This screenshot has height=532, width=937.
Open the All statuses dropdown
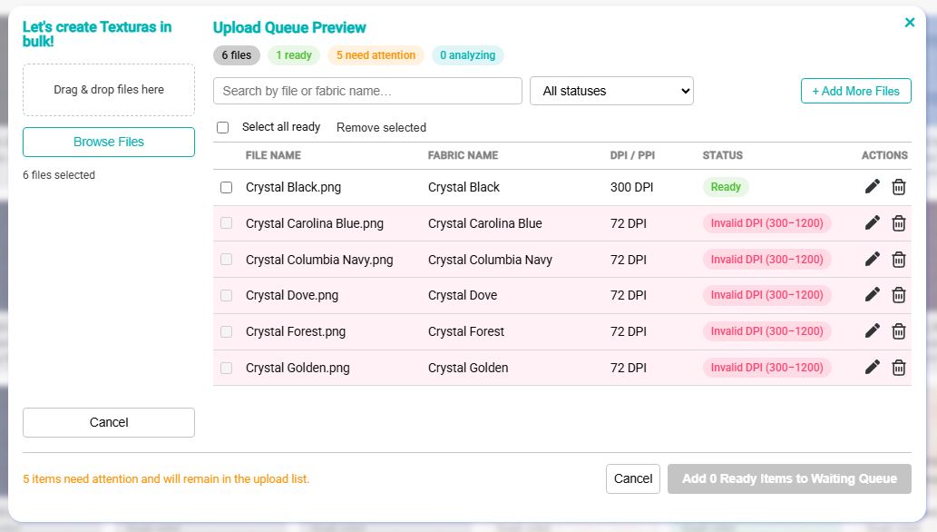click(611, 91)
